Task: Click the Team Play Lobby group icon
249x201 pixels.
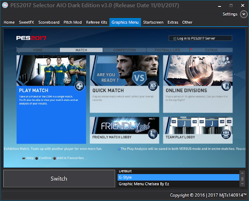Action: [x=226, y=134]
